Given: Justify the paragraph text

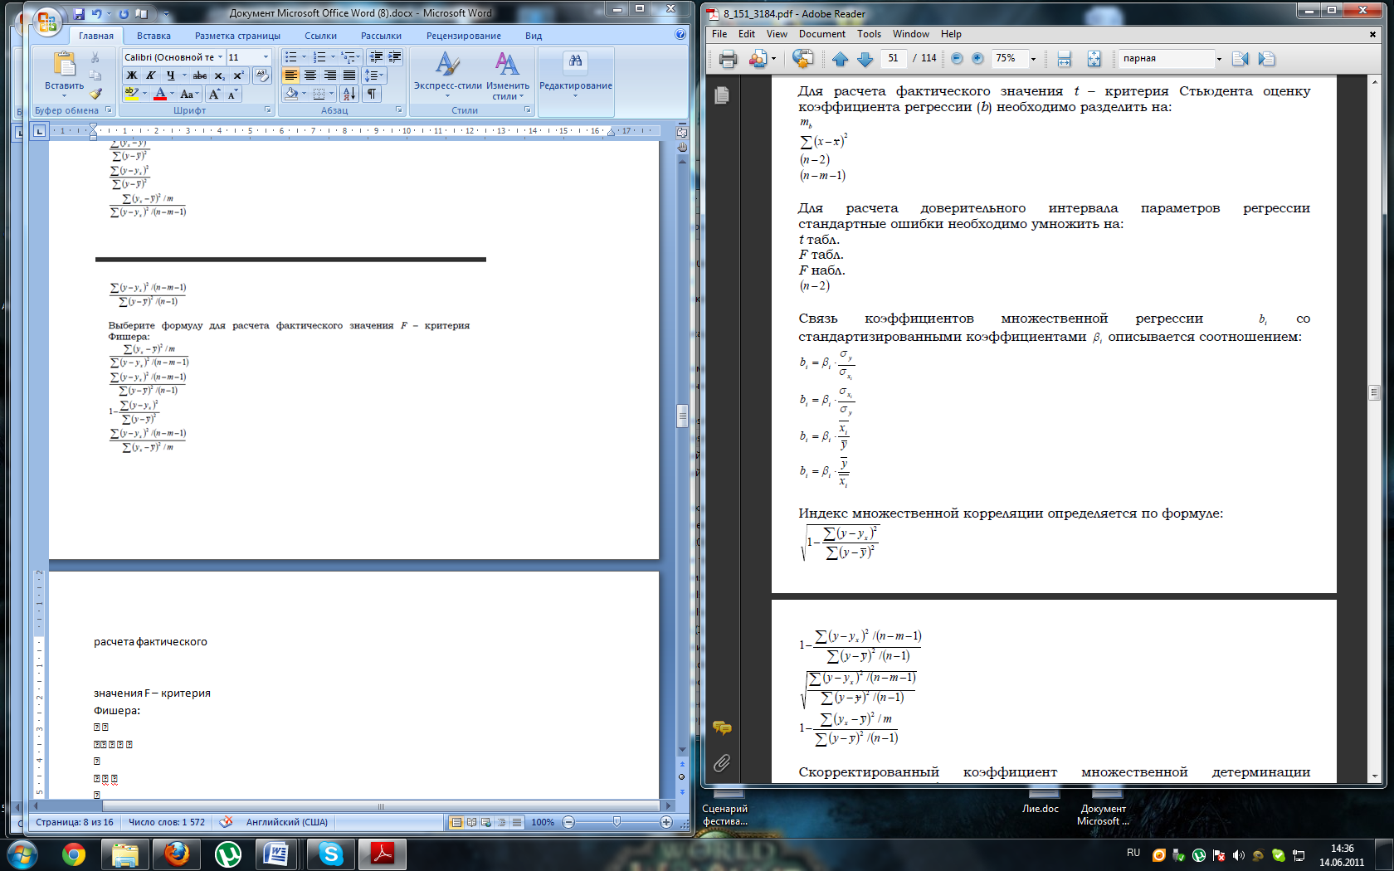Looking at the screenshot, I should 348,75.
